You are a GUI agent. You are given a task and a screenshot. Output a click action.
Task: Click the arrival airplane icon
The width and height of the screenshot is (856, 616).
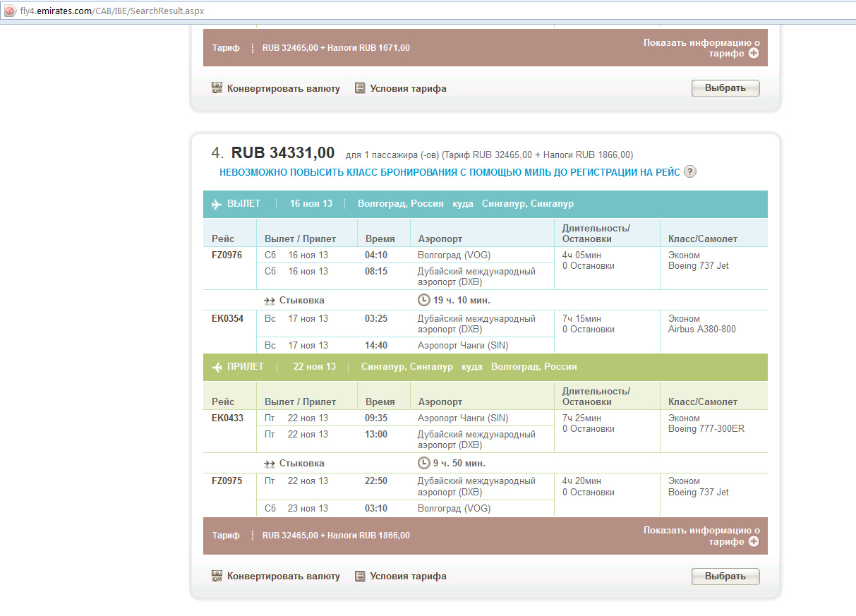217,367
